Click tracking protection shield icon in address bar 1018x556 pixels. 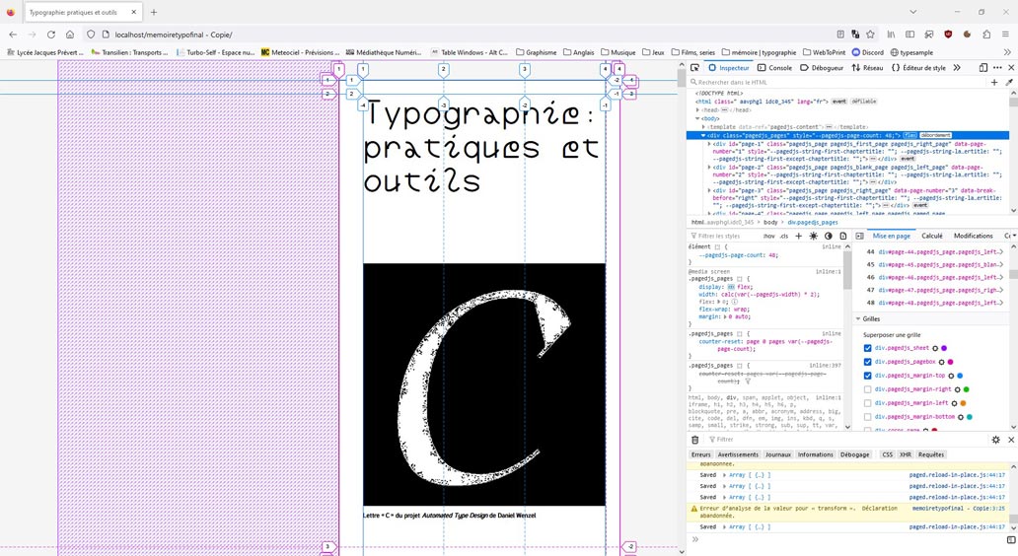pyautogui.click(x=91, y=35)
